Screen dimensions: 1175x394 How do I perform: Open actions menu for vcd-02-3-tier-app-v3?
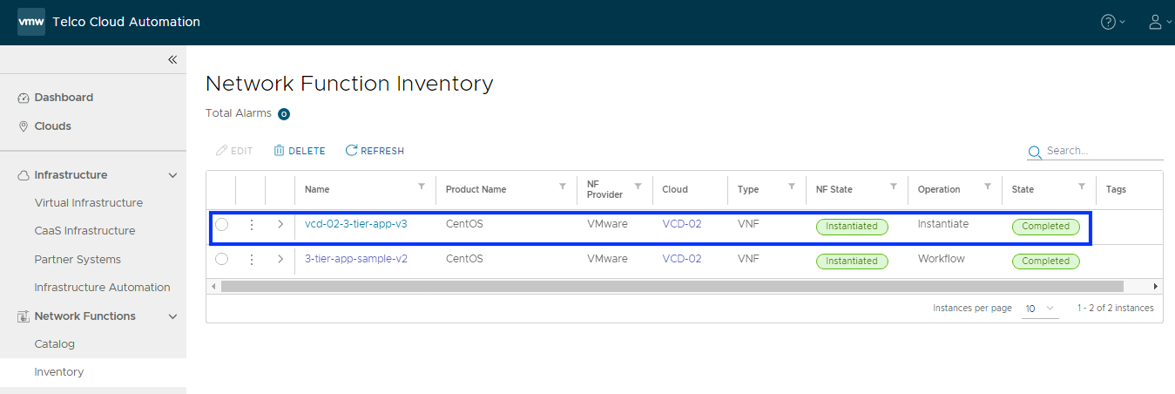click(x=252, y=225)
